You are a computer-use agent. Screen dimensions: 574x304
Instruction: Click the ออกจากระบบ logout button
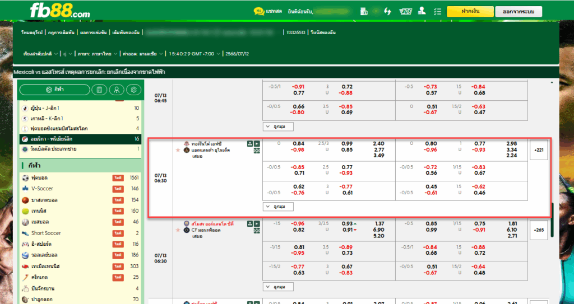tap(519, 12)
